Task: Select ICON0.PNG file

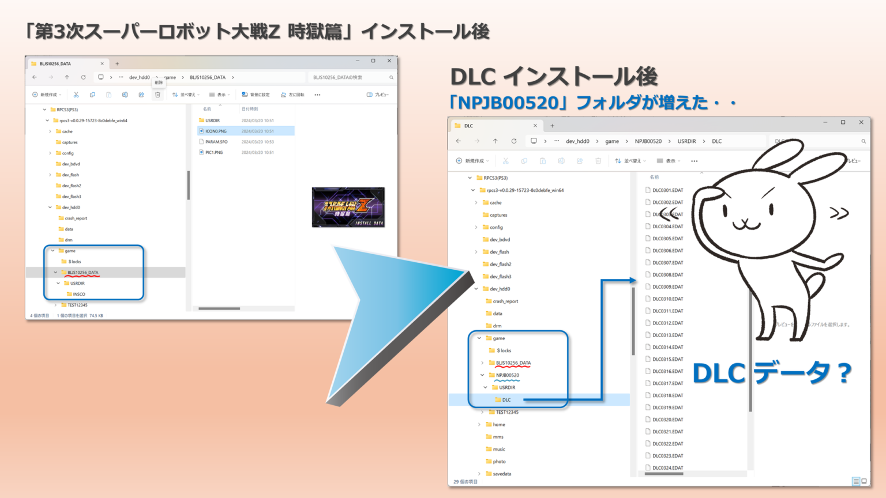Action: coord(246,131)
